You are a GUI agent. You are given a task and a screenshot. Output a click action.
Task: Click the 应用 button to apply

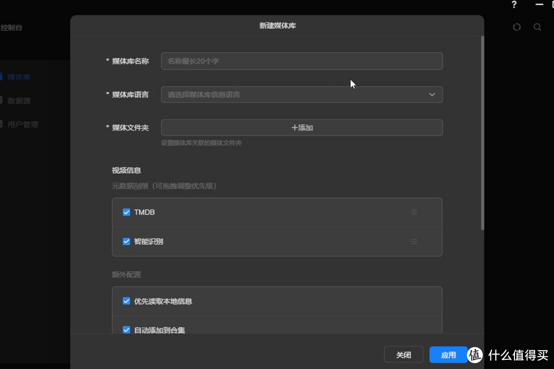[x=448, y=354]
